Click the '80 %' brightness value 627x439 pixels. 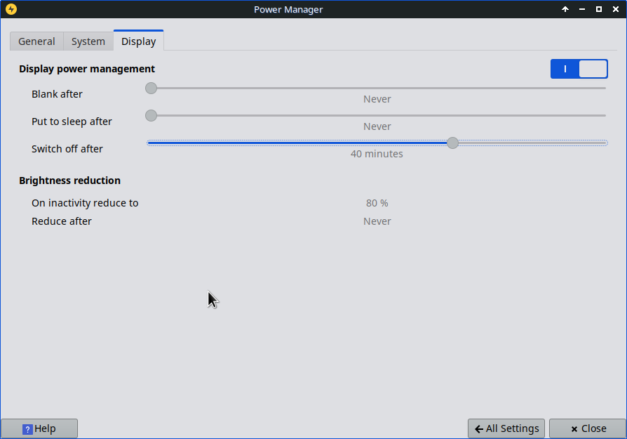[x=377, y=203]
